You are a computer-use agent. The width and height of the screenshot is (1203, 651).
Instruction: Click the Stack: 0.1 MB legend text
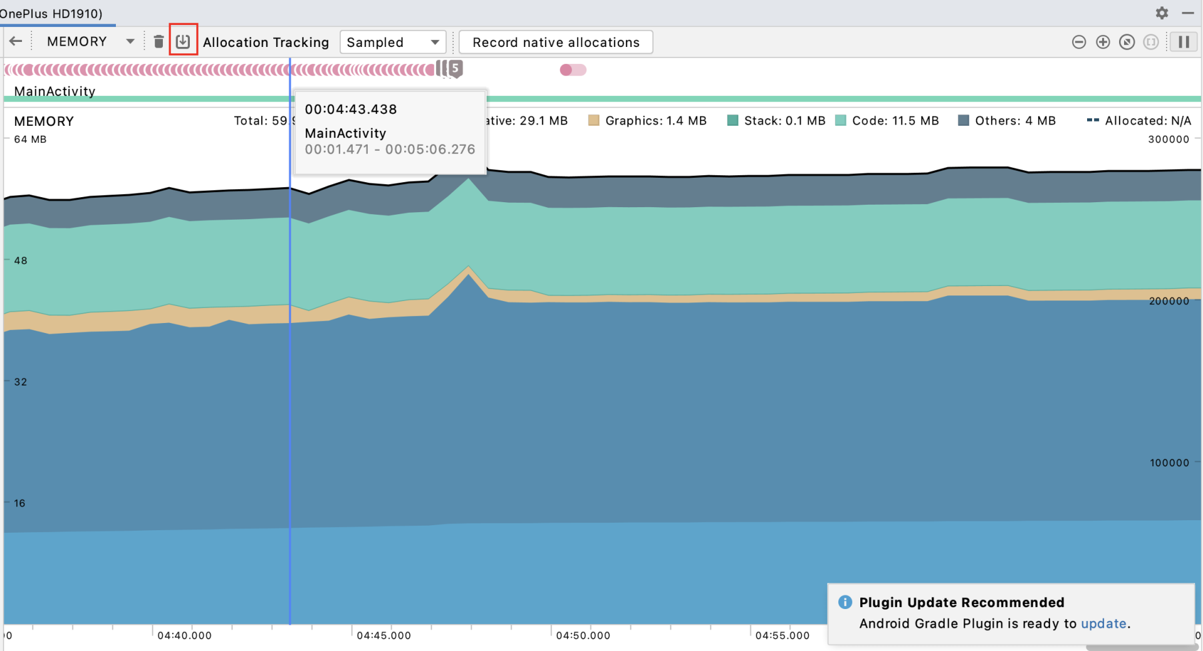(x=784, y=121)
